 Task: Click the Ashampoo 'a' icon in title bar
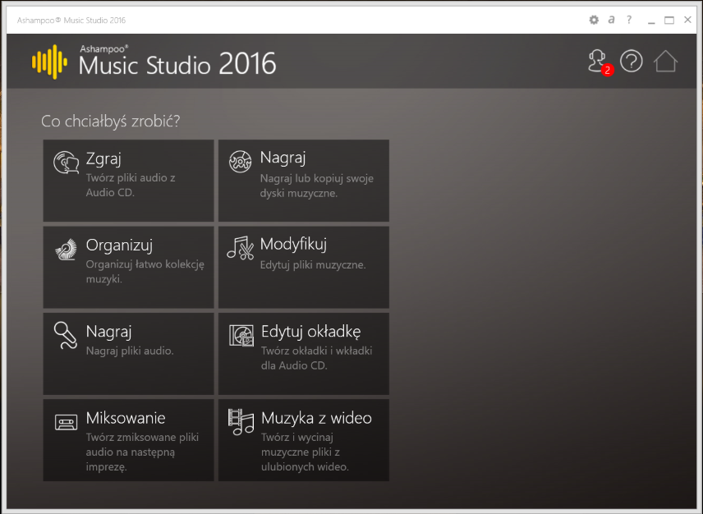(x=611, y=20)
